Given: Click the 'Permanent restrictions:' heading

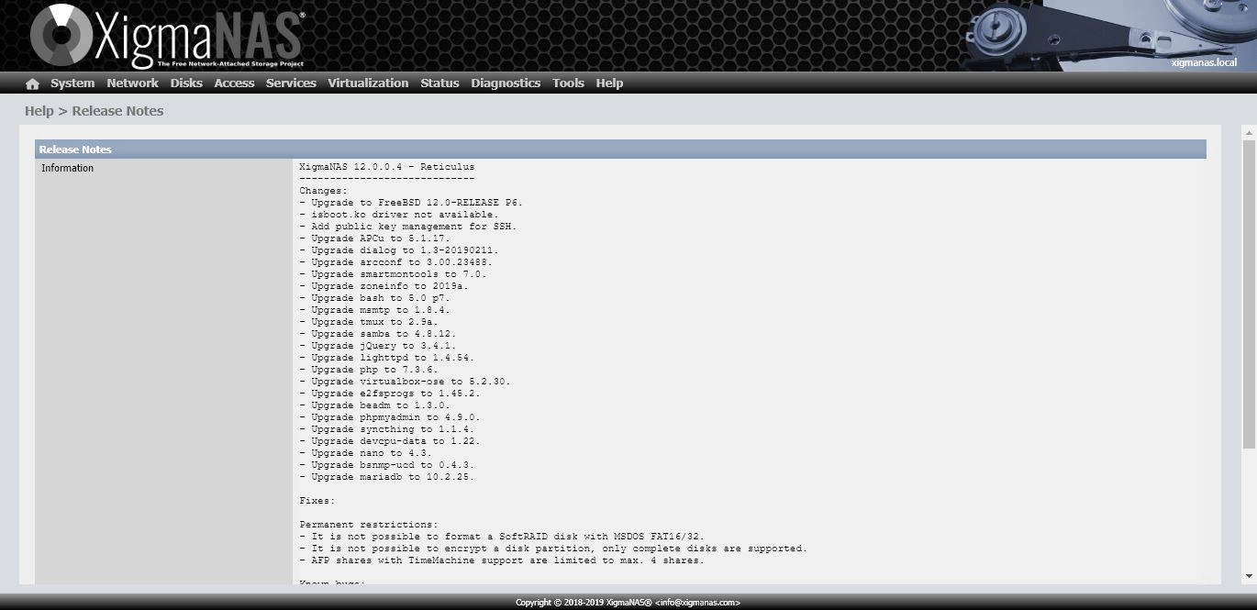Looking at the screenshot, I should (369, 525).
